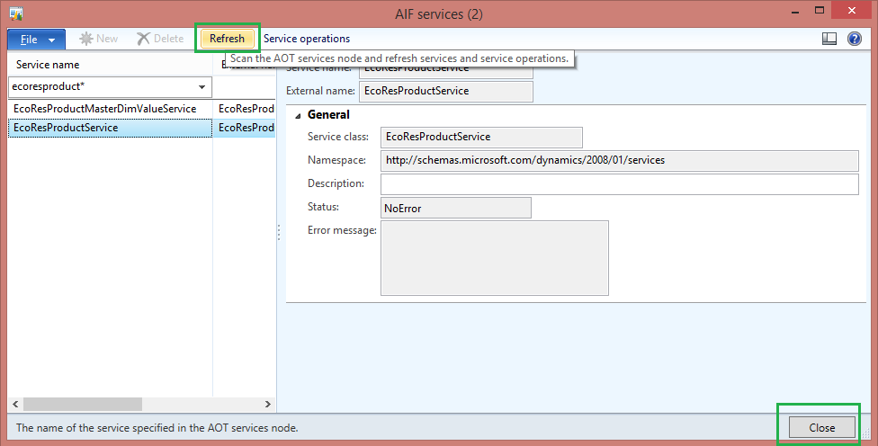Click the grid's scroll left arrow
The width and height of the screenshot is (878, 446).
15,404
